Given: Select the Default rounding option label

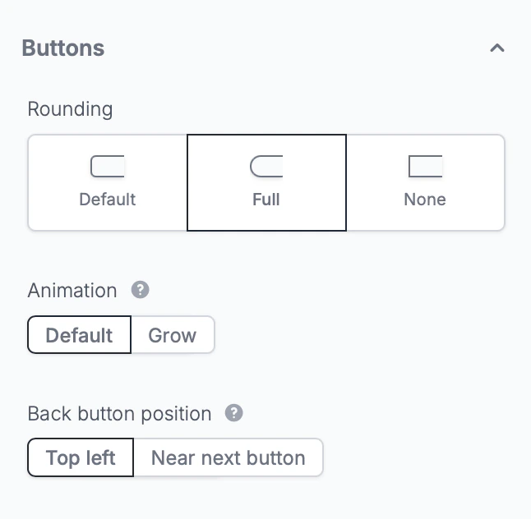Looking at the screenshot, I should coord(107,200).
